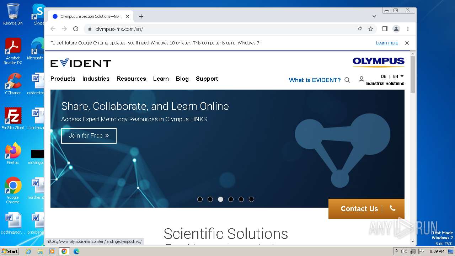Expand the EN language dropdown arrow
The width and height of the screenshot is (455, 256).
402,76
